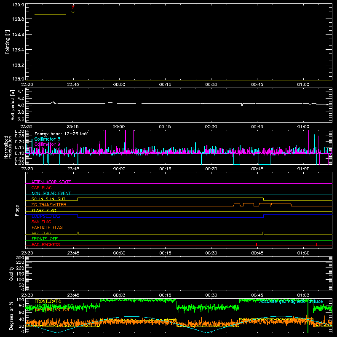Click the '0.30' tick label on modulation axis
Image resolution: width=337 pixels, height=337 pixels.
(x=19, y=131)
